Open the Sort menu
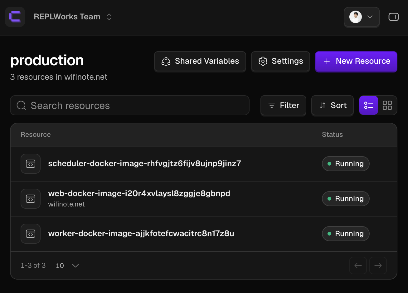The image size is (408, 293). click(333, 105)
